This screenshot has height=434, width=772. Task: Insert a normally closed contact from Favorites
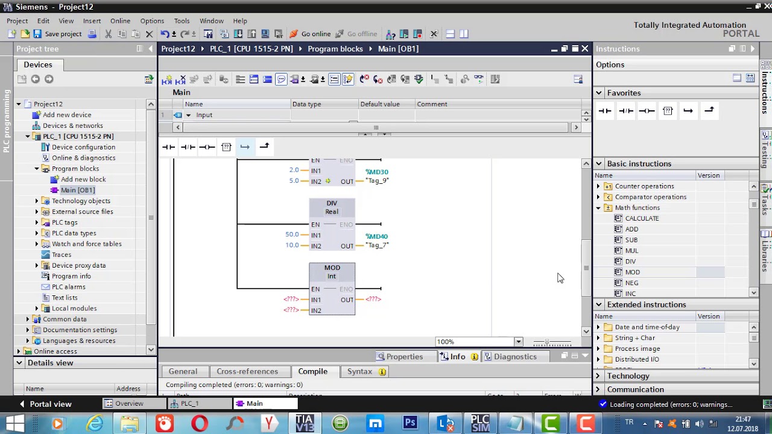pyautogui.click(x=626, y=110)
